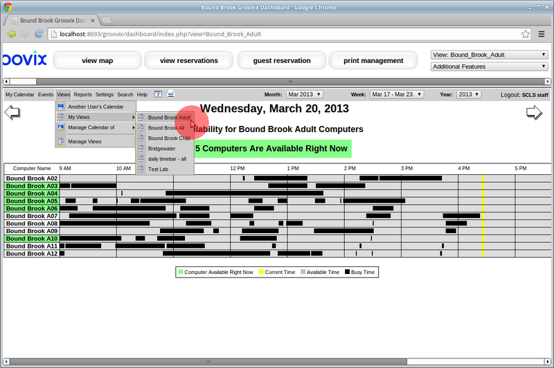Open the Settings menu
Viewport: 554px width, 368px height.
[105, 95]
